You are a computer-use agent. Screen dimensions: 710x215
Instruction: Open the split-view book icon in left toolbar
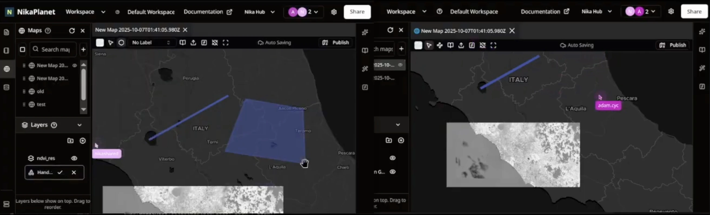pos(183,43)
